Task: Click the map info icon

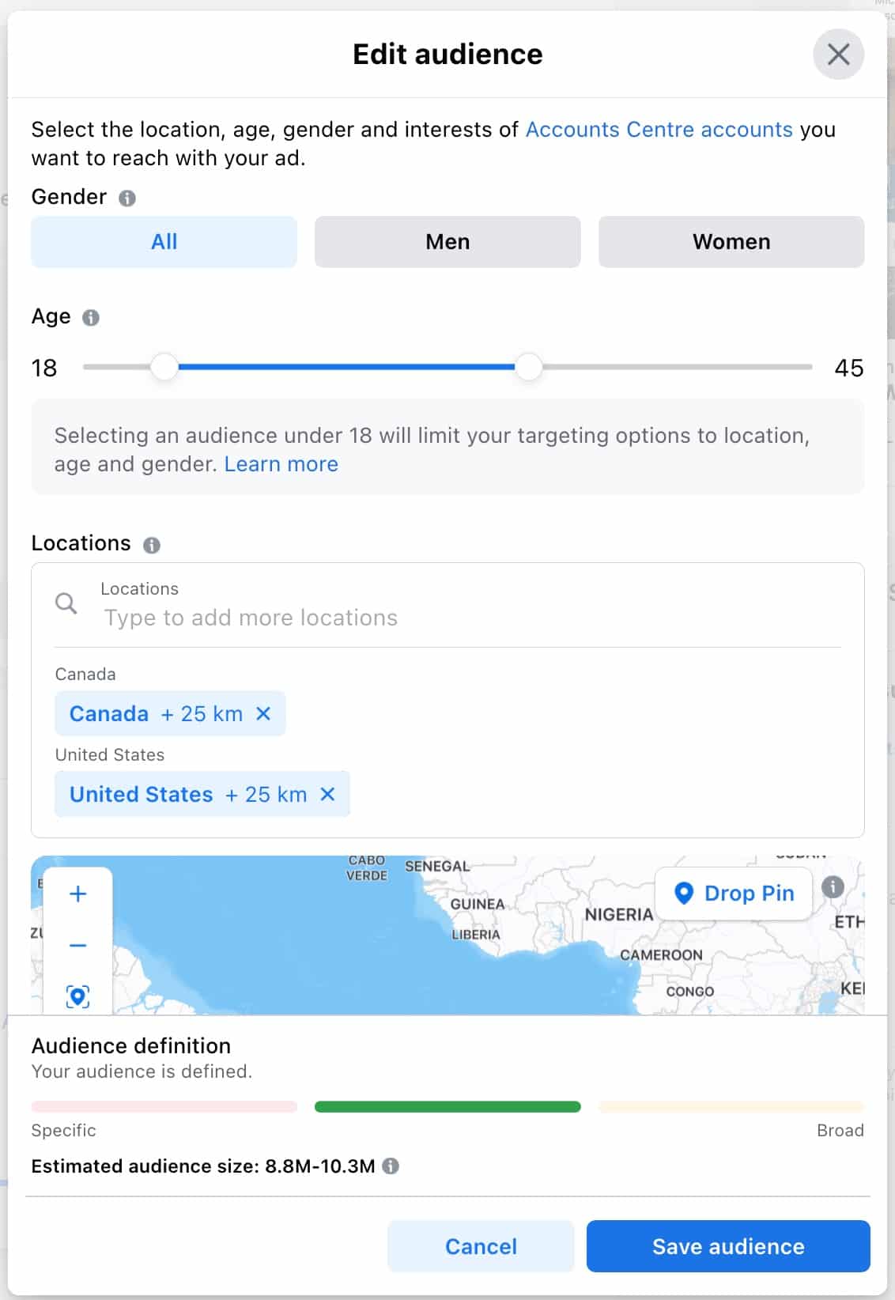Action: click(833, 887)
